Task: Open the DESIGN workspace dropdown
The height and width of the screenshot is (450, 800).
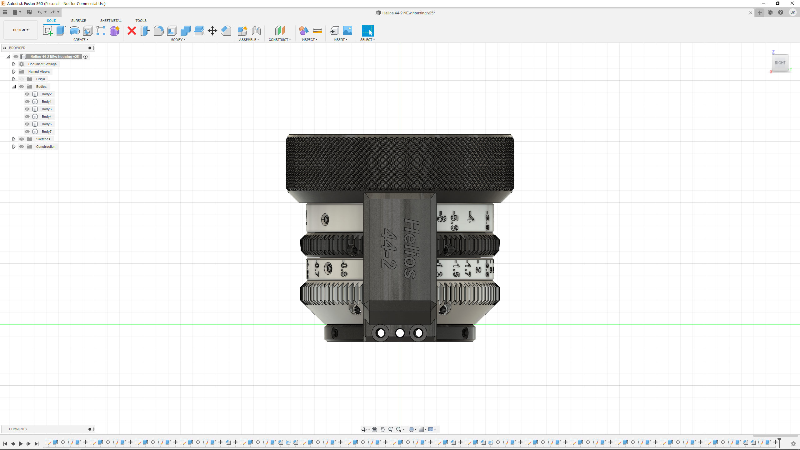Action: (21, 30)
